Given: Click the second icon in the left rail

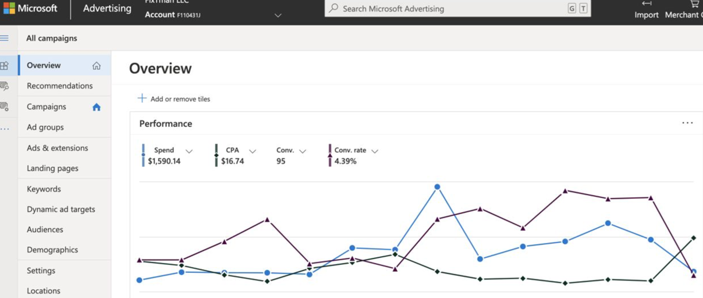Looking at the screenshot, I should tap(5, 86).
